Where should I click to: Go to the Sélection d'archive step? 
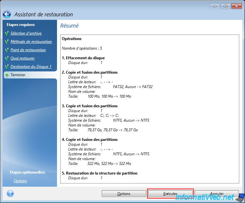click(26, 33)
